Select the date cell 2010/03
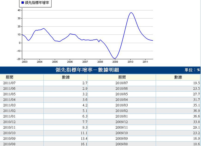Viewport: 201px width, 146px height. tap(122, 105)
